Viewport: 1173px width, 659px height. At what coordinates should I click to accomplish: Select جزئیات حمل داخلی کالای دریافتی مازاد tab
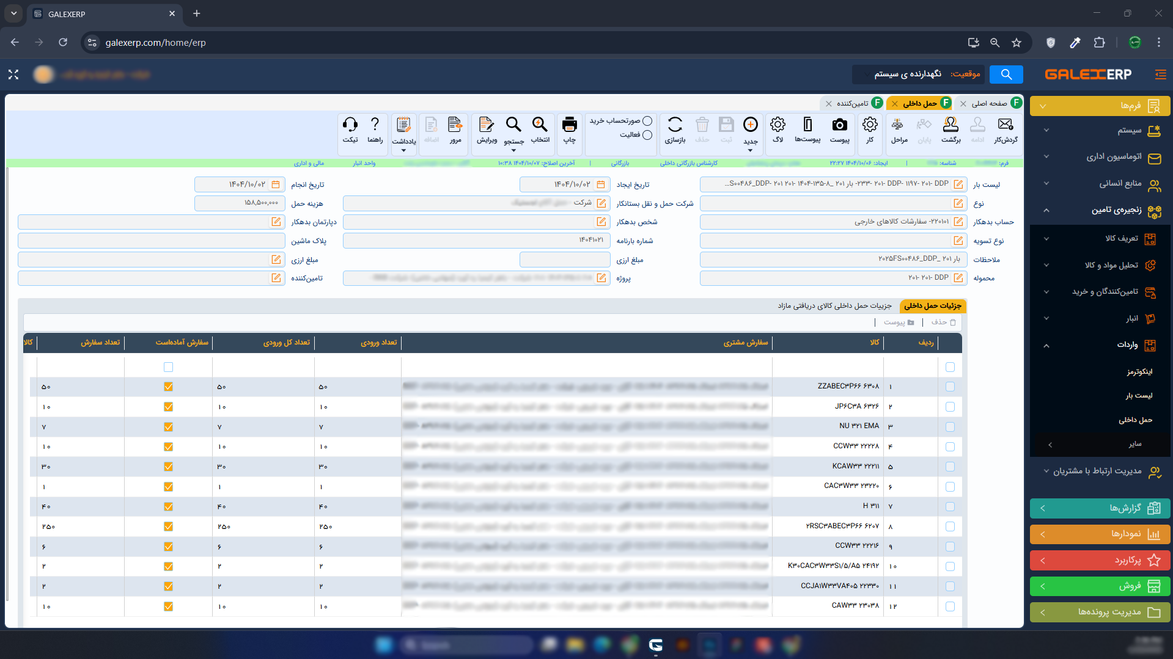[x=834, y=305]
